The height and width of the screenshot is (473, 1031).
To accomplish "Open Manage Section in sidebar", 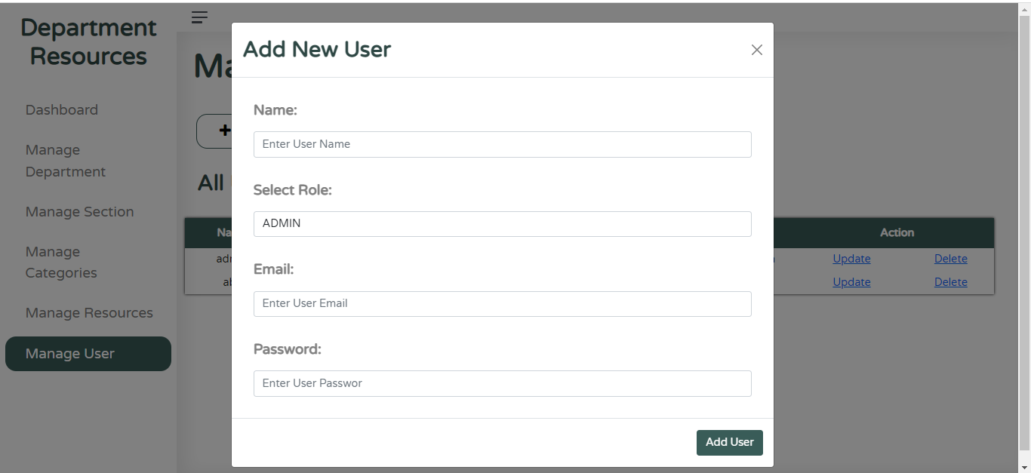I will [79, 211].
